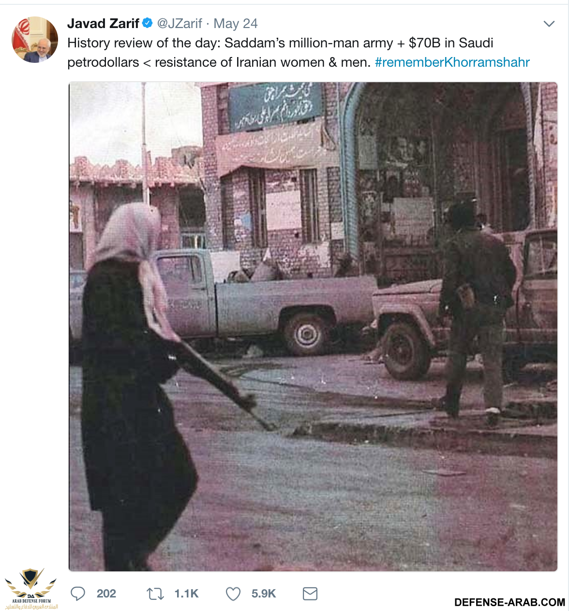Screen dimensions: 569x611
Task: View the 202 replies count
Action: [x=106, y=594]
